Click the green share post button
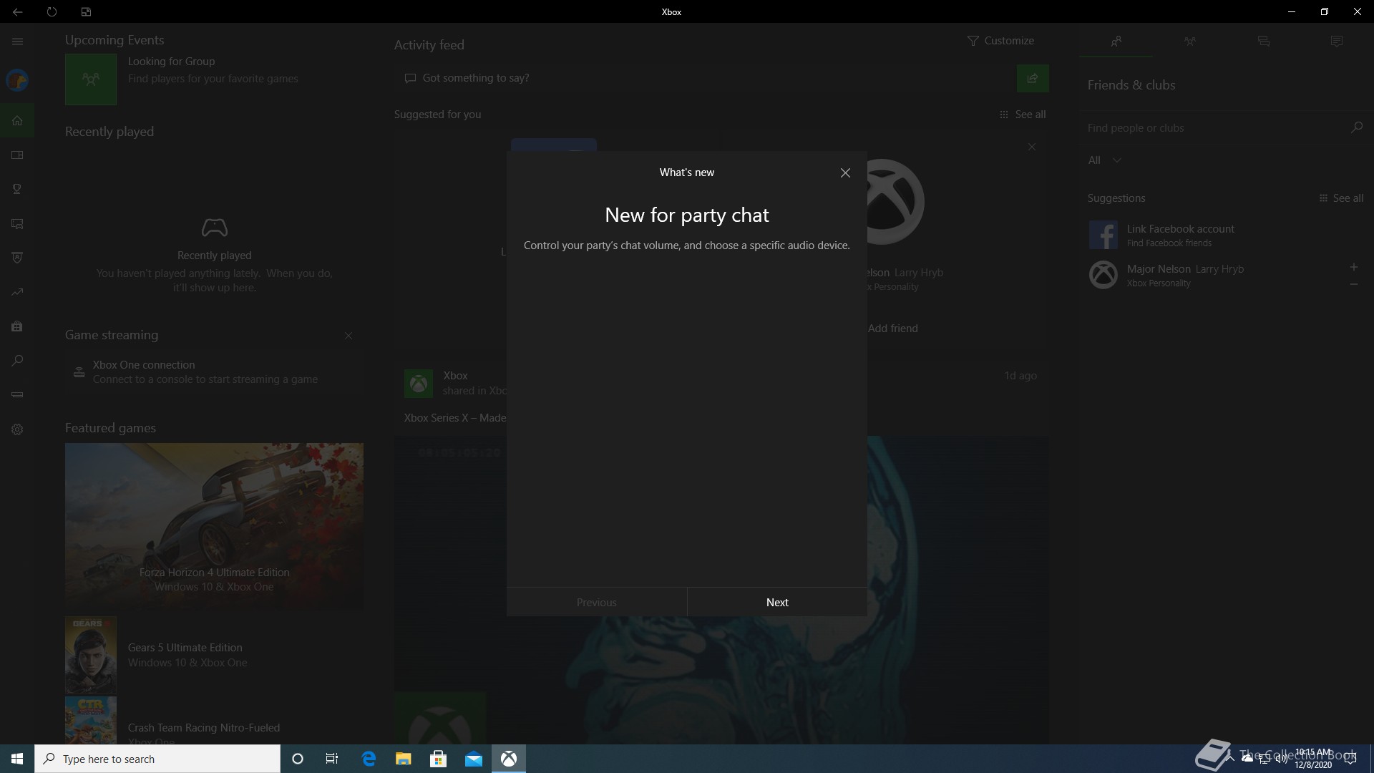The width and height of the screenshot is (1374, 773). coord(1033,78)
